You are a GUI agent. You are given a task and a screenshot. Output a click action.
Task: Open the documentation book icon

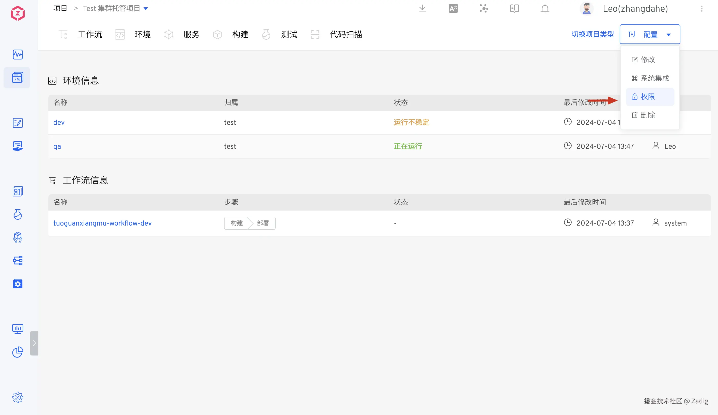(x=514, y=9)
